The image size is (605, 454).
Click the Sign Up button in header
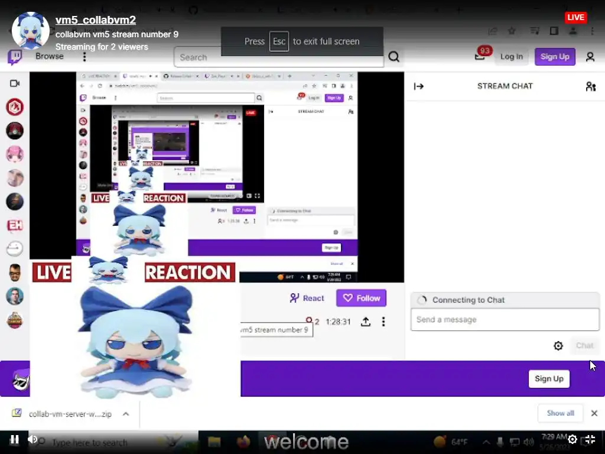[555, 57]
